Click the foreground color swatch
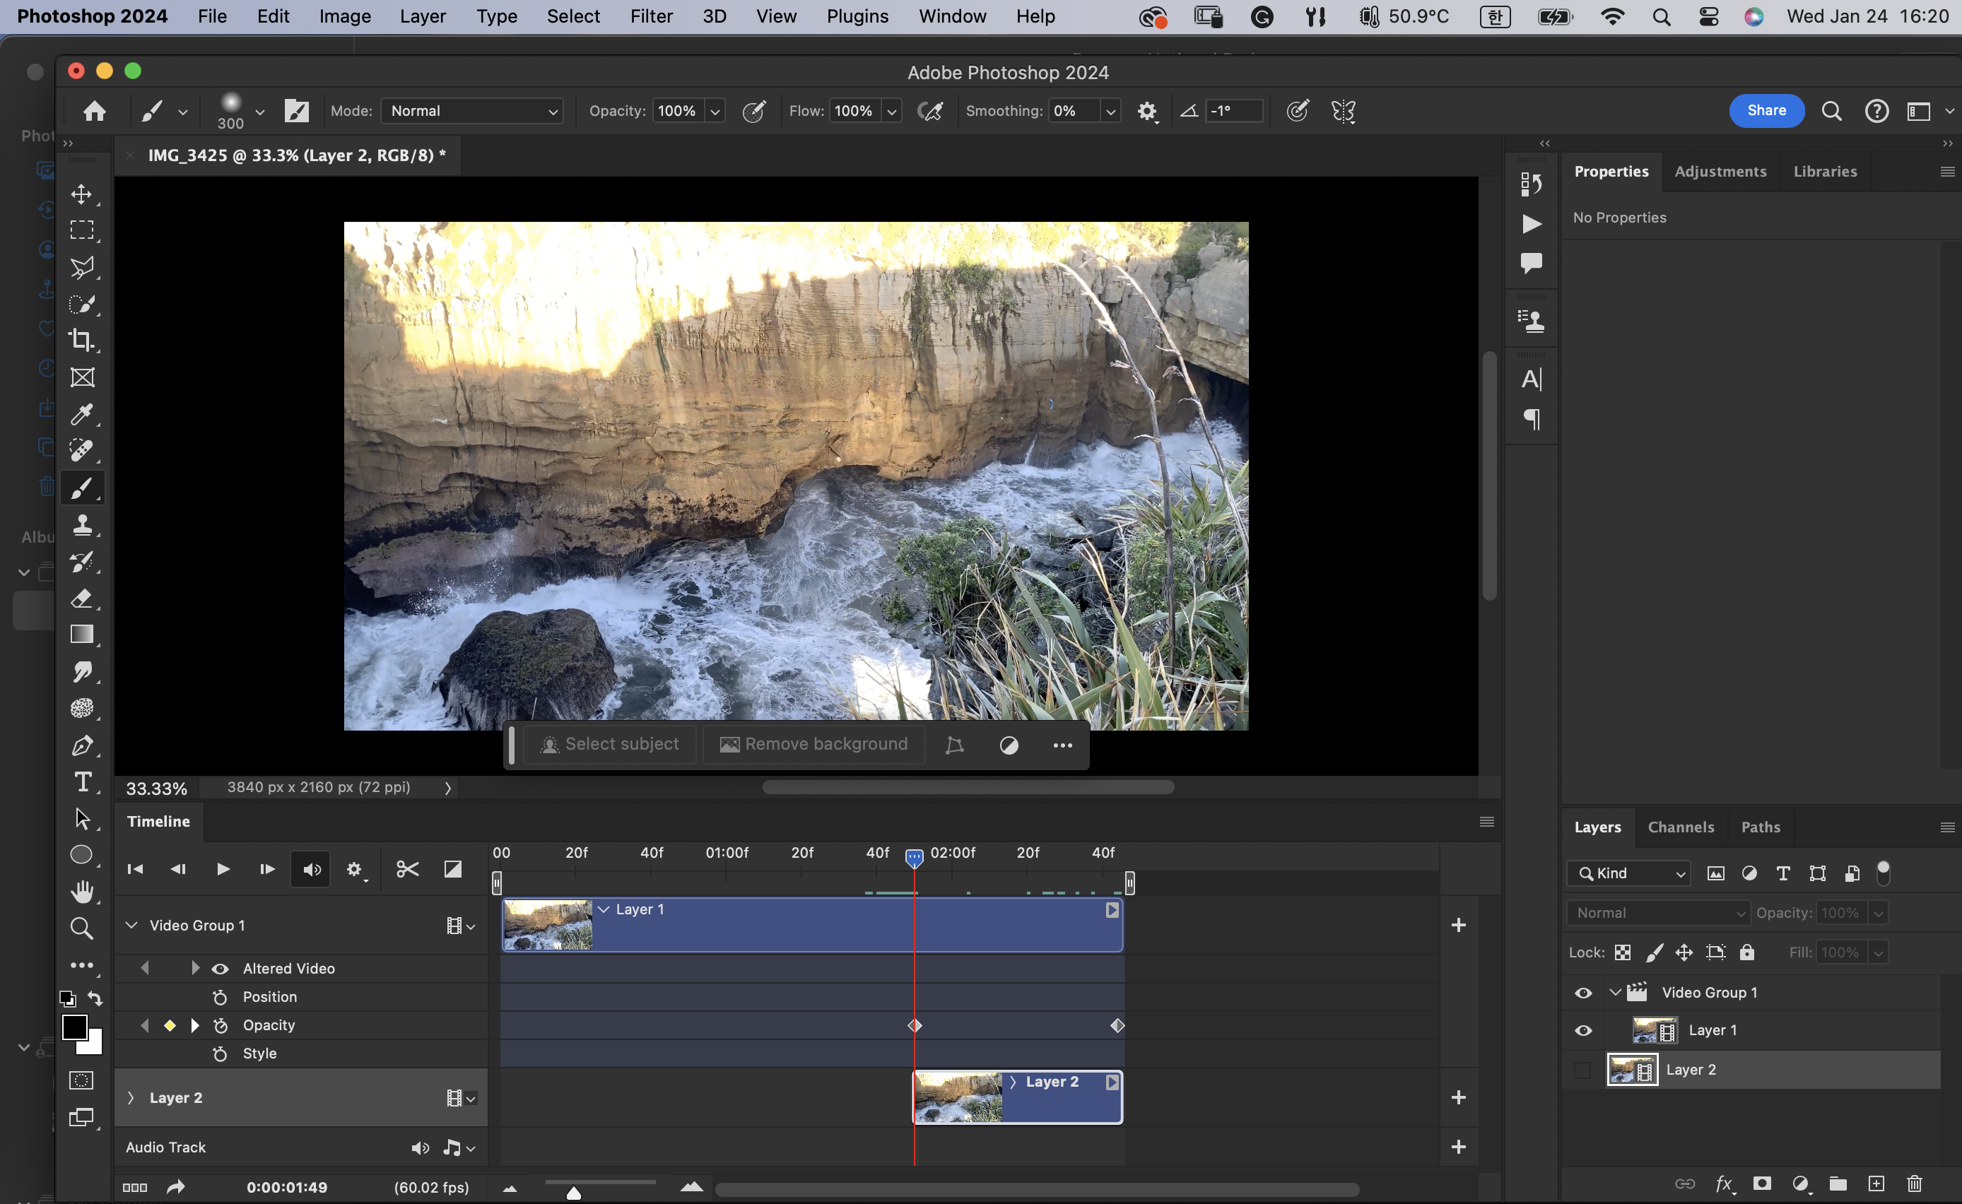The image size is (1962, 1204). [74, 1027]
